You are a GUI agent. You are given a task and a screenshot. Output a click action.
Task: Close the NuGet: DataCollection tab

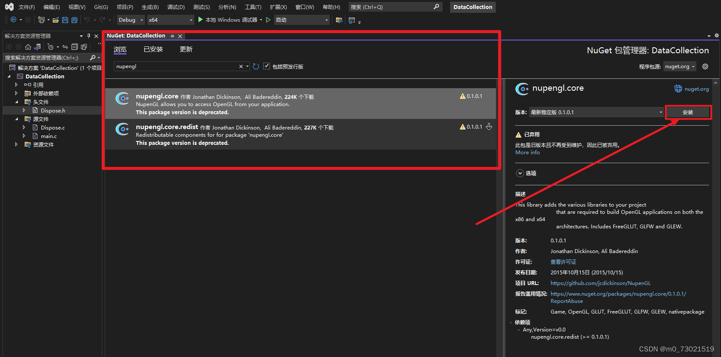[x=180, y=36]
